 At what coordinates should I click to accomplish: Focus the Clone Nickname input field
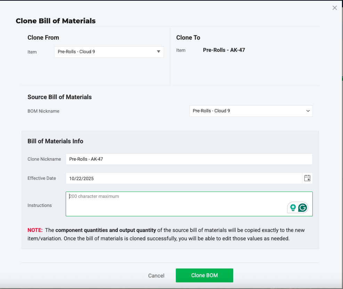pos(189,159)
